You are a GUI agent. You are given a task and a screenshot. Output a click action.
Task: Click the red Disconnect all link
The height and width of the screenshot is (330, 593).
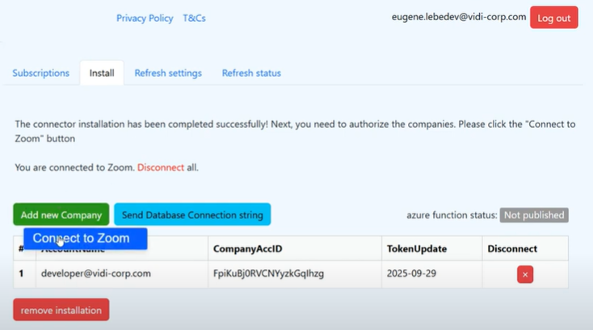[x=154, y=167]
